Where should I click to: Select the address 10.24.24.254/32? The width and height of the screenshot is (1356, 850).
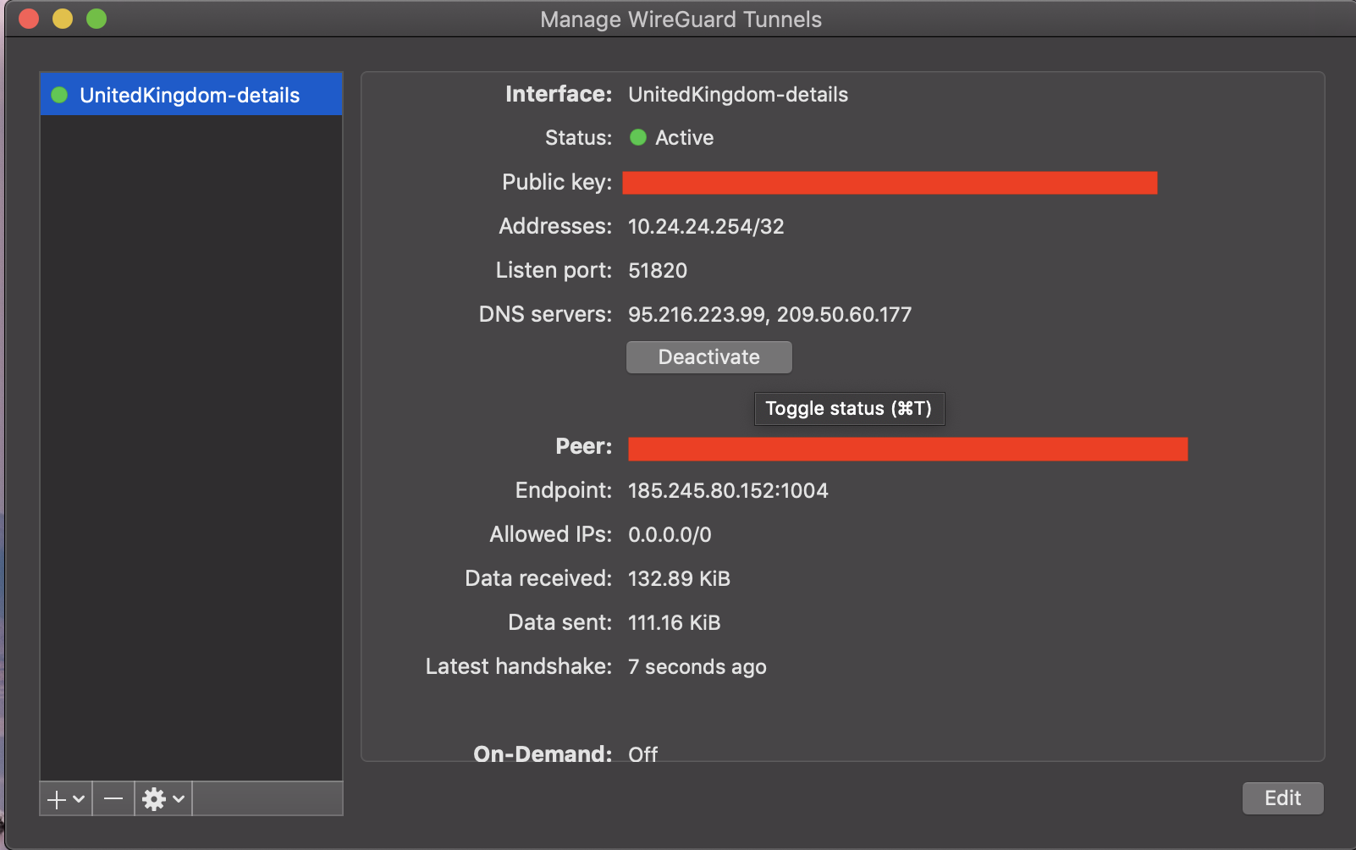coord(706,227)
